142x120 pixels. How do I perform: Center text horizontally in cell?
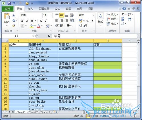pos(62,20)
